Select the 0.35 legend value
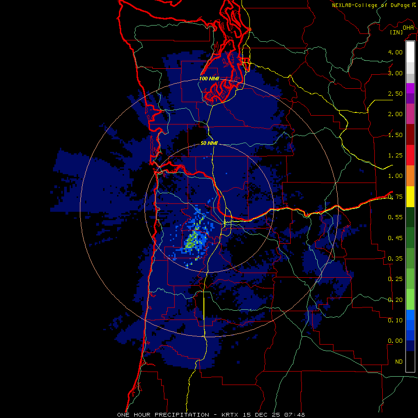This screenshot has height=418, width=418. 395,259
